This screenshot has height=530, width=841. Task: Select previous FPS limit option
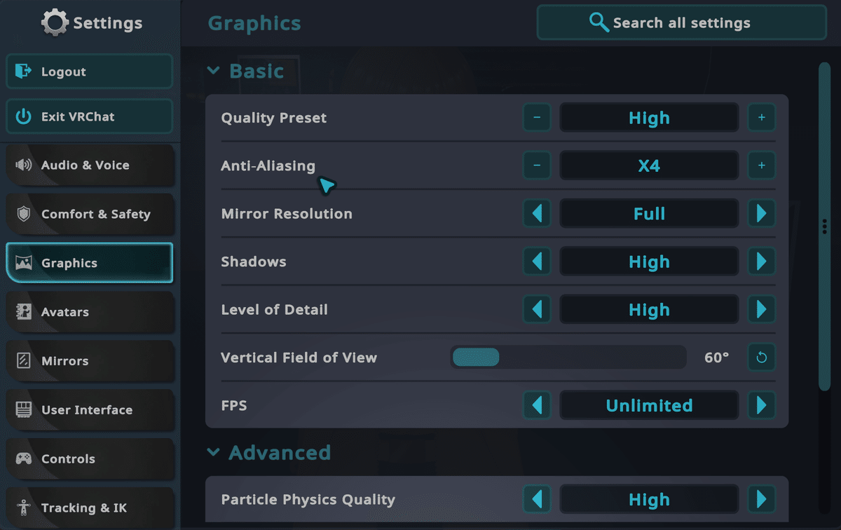[537, 405]
